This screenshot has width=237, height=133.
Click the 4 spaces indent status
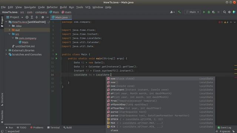(225, 132)
